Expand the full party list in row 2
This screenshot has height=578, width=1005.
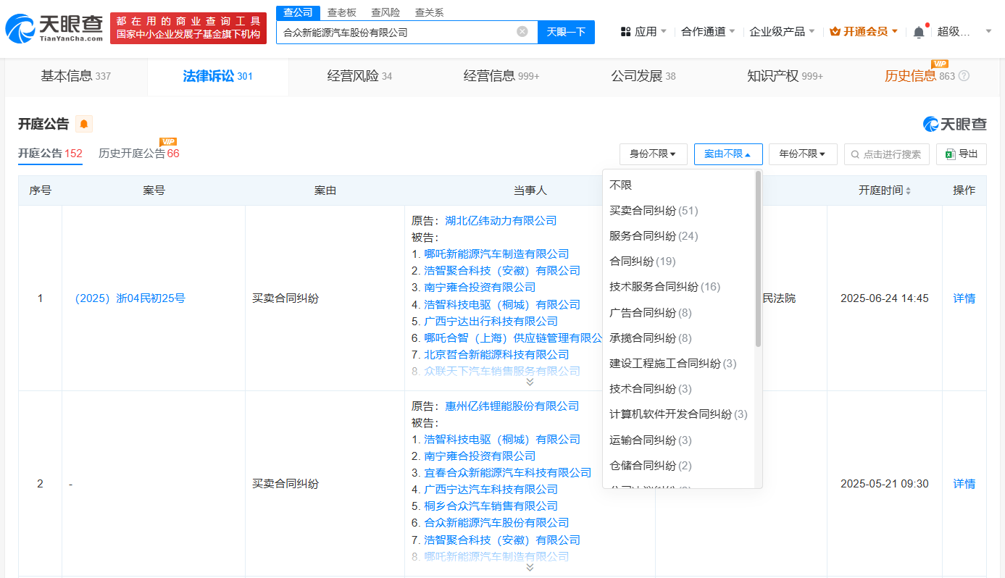(x=530, y=567)
